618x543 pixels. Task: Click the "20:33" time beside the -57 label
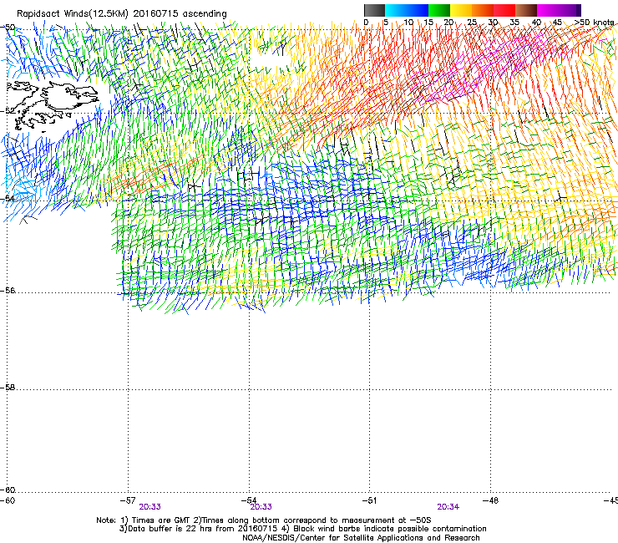149,507
